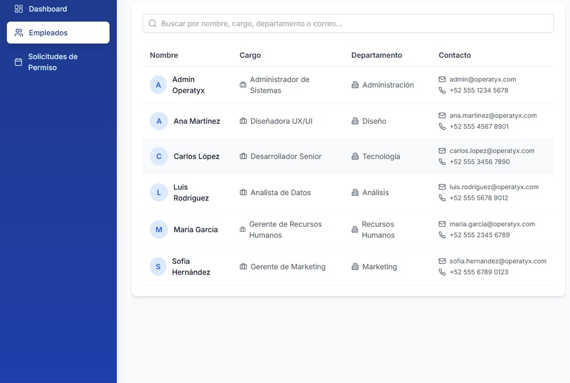Click phone number +52 555 3456 7890
The height and width of the screenshot is (383, 570).
coord(479,161)
